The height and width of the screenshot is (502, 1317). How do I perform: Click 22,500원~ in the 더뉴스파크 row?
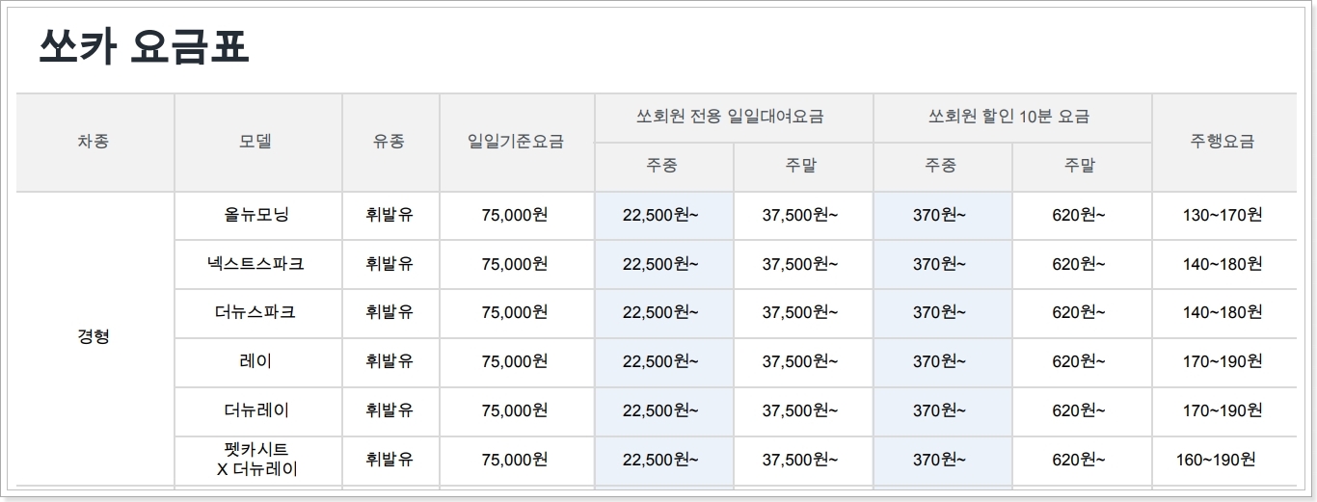click(x=660, y=312)
